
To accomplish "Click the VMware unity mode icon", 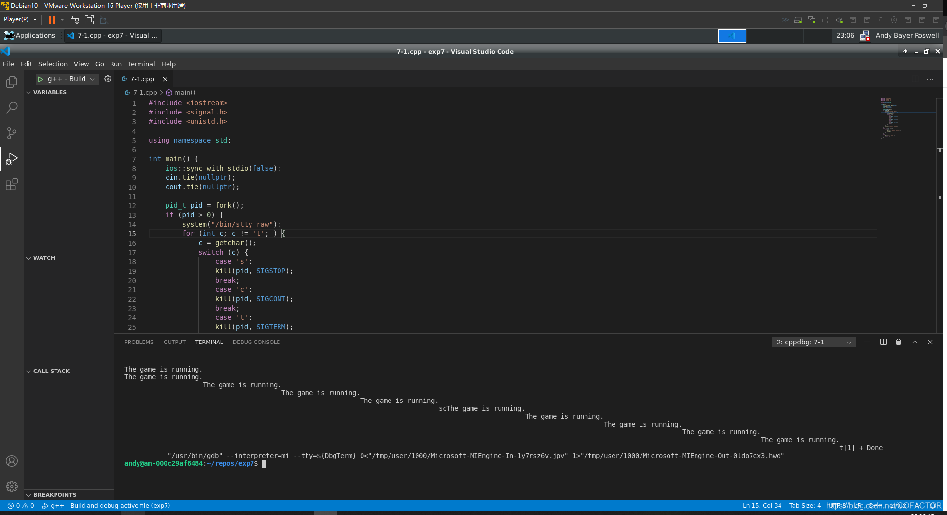I will point(104,20).
